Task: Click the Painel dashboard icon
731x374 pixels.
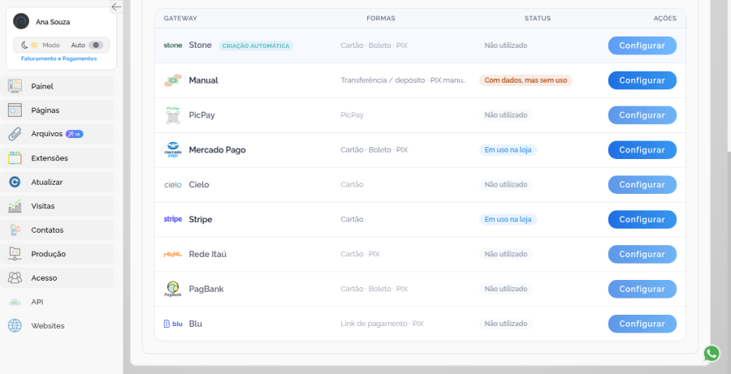Action: click(15, 86)
